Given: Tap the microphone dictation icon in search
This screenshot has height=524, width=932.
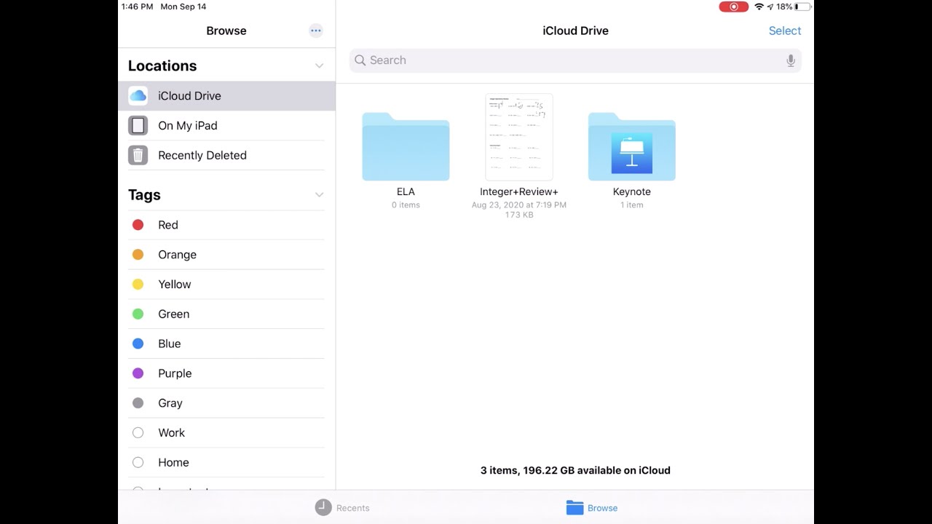Looking at the screenshot, I should (x=791, y=60).
